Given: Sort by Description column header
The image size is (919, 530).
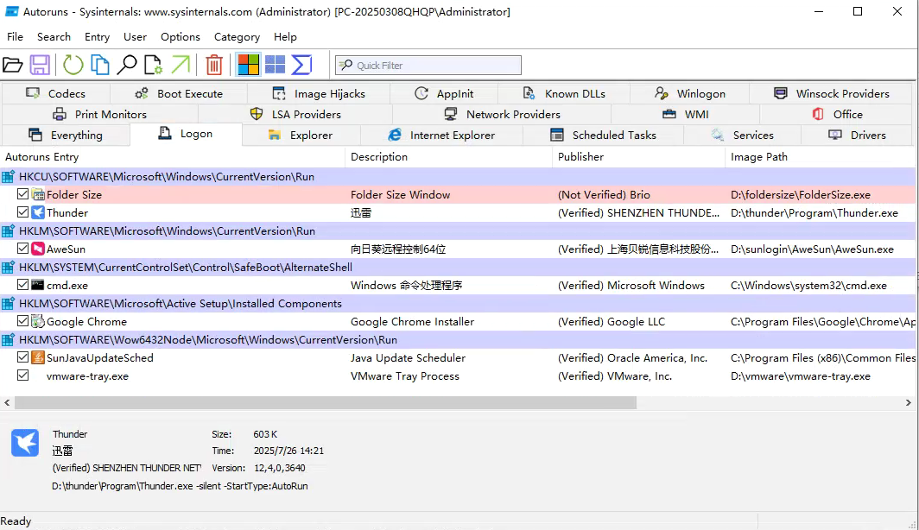Looking at the screenshot, I should point(448,157).
